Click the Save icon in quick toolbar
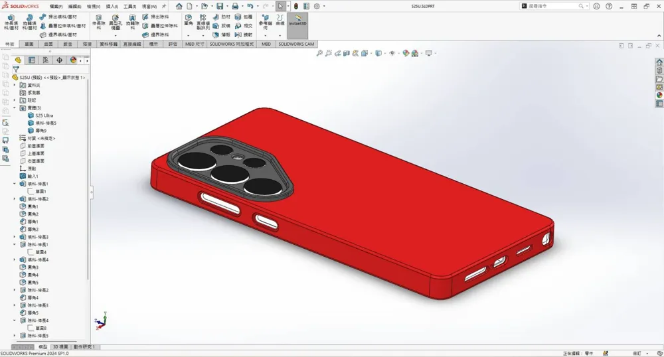Screen dimensions: 664x357 point(220,7)
